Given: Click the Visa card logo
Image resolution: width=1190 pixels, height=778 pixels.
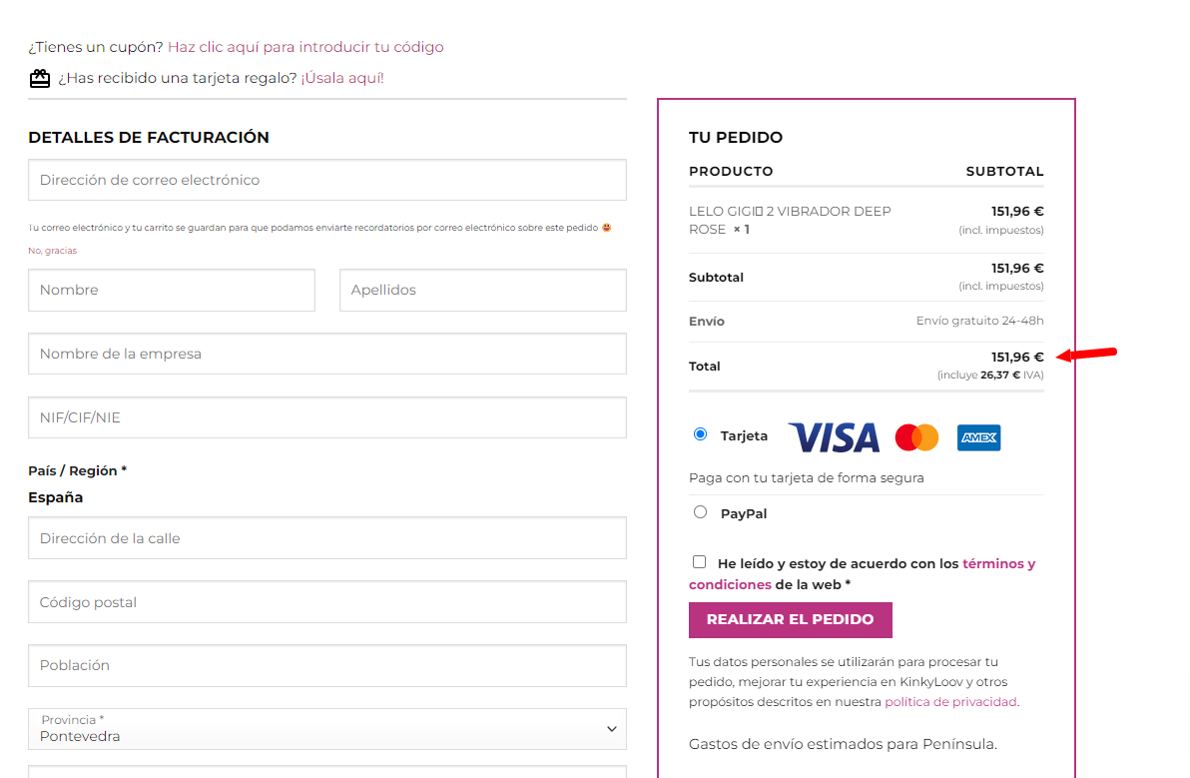Looking at the screenshot, I should [x=834, y=438].
